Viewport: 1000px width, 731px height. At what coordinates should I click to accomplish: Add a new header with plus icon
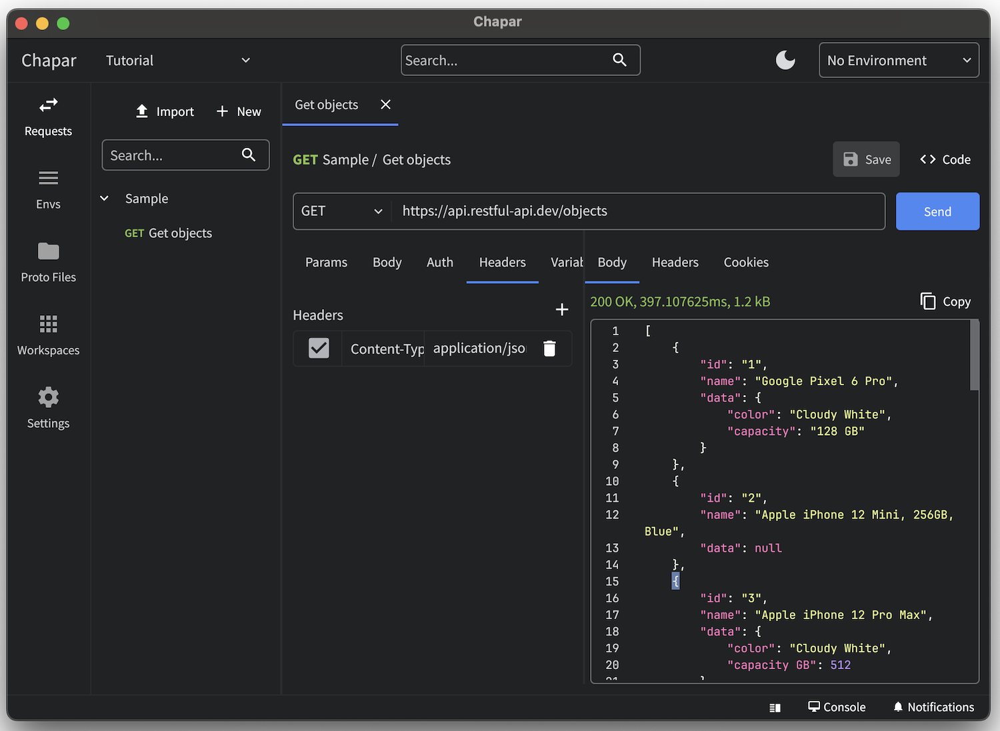[x=562, y=310]
